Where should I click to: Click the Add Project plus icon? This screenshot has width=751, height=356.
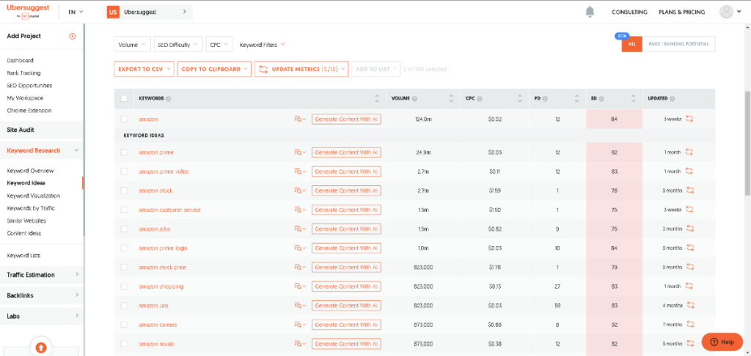(x=73, y=36)
